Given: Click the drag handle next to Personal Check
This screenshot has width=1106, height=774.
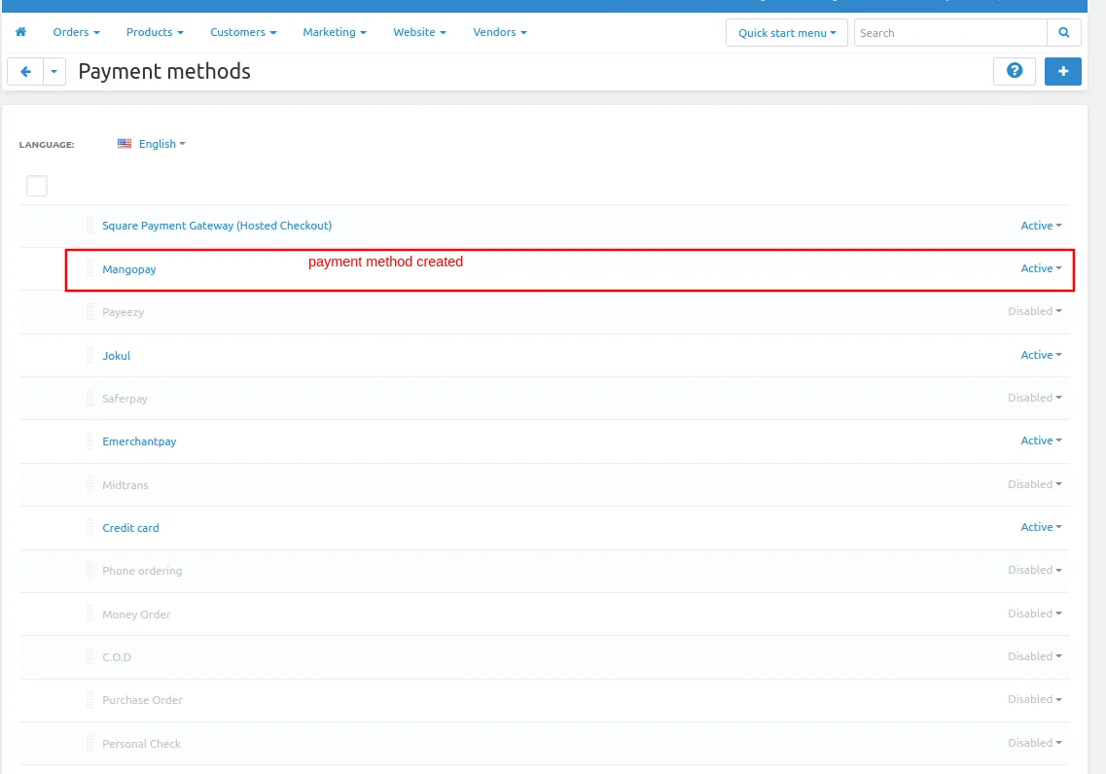Looking at the screenshot, I should coord(90,743).
